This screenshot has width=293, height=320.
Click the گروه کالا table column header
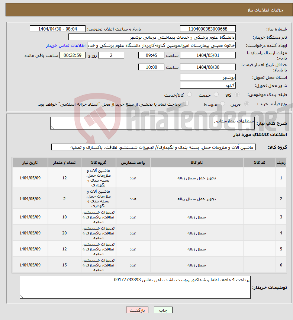click(98, 163)
